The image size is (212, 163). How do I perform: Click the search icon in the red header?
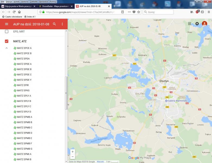click(55, 24)
